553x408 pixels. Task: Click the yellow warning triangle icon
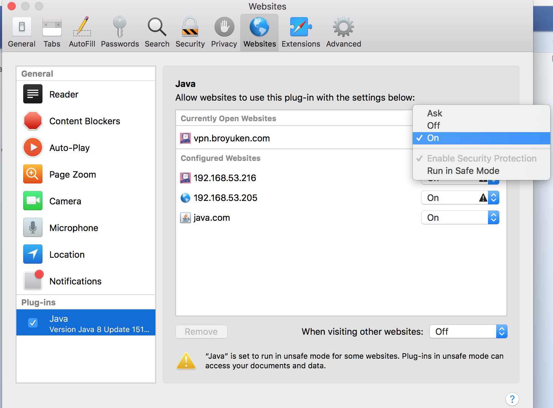[x=186, y=361]
